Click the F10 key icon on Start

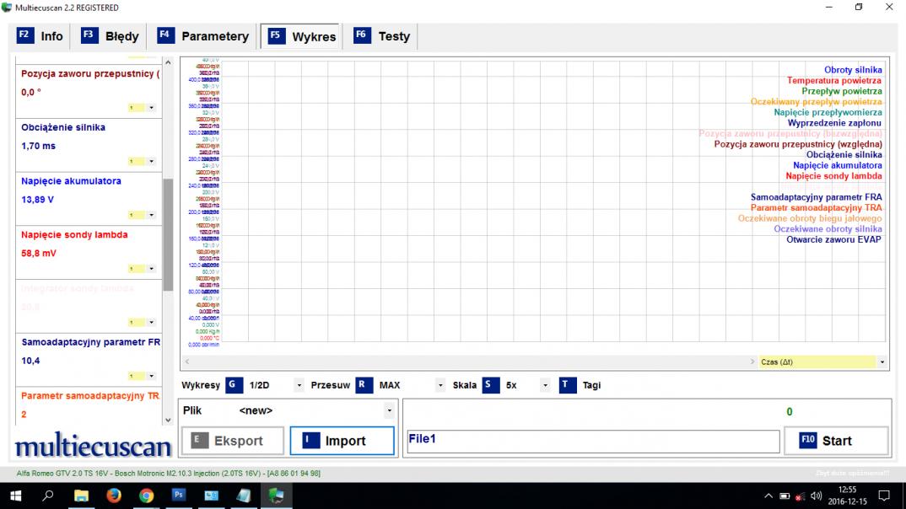(807, 441)
